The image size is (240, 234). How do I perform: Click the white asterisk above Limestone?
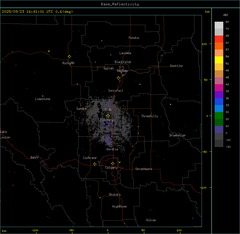tap(43, 96)
